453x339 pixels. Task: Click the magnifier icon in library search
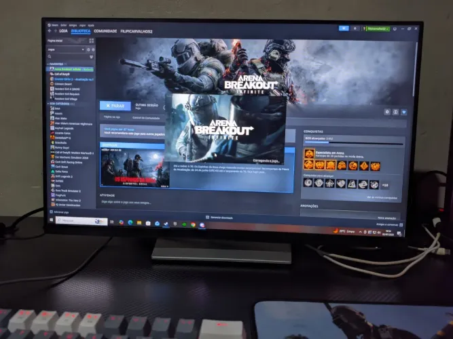pyautogui.click(x=50, y=57)
